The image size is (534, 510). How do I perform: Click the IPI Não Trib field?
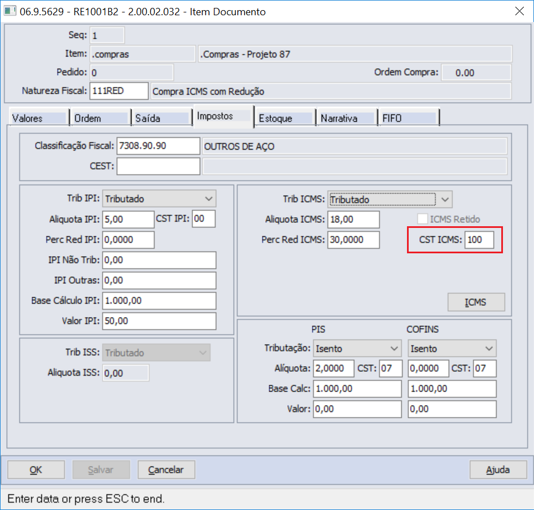[159, 260]
